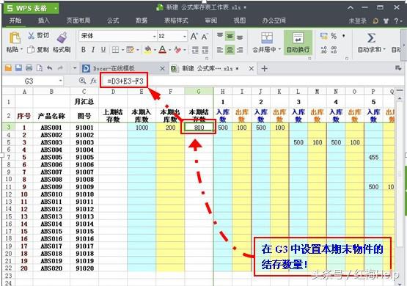Toggle Wrap Text (自动换行) button

[298, 43]
